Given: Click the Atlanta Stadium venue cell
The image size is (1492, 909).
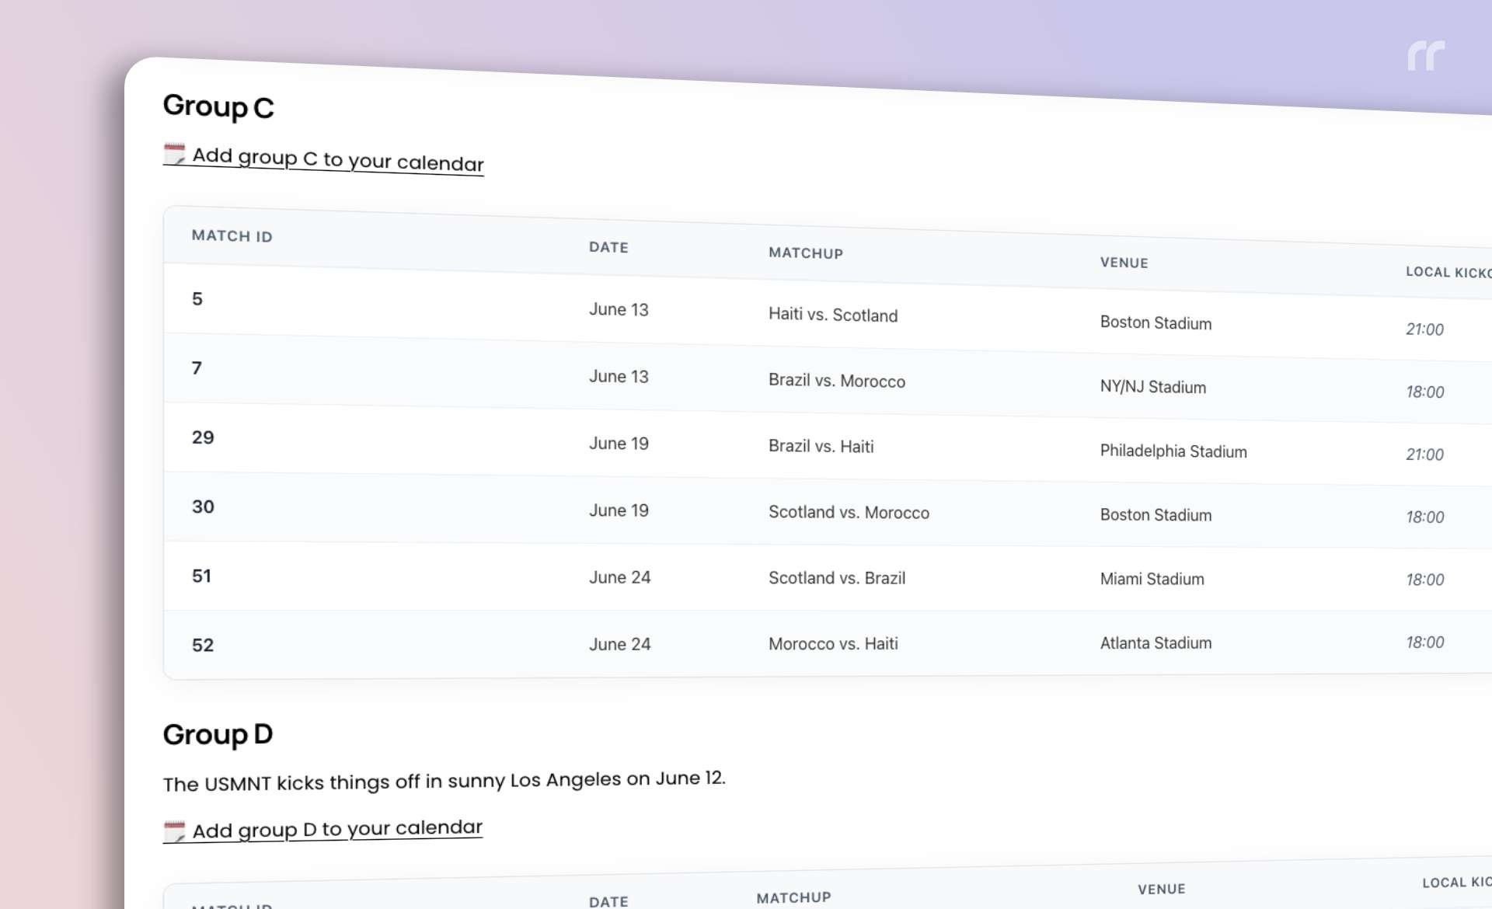Looking at the screenshot, I should pyautogui.click(x=1156, y=643).
